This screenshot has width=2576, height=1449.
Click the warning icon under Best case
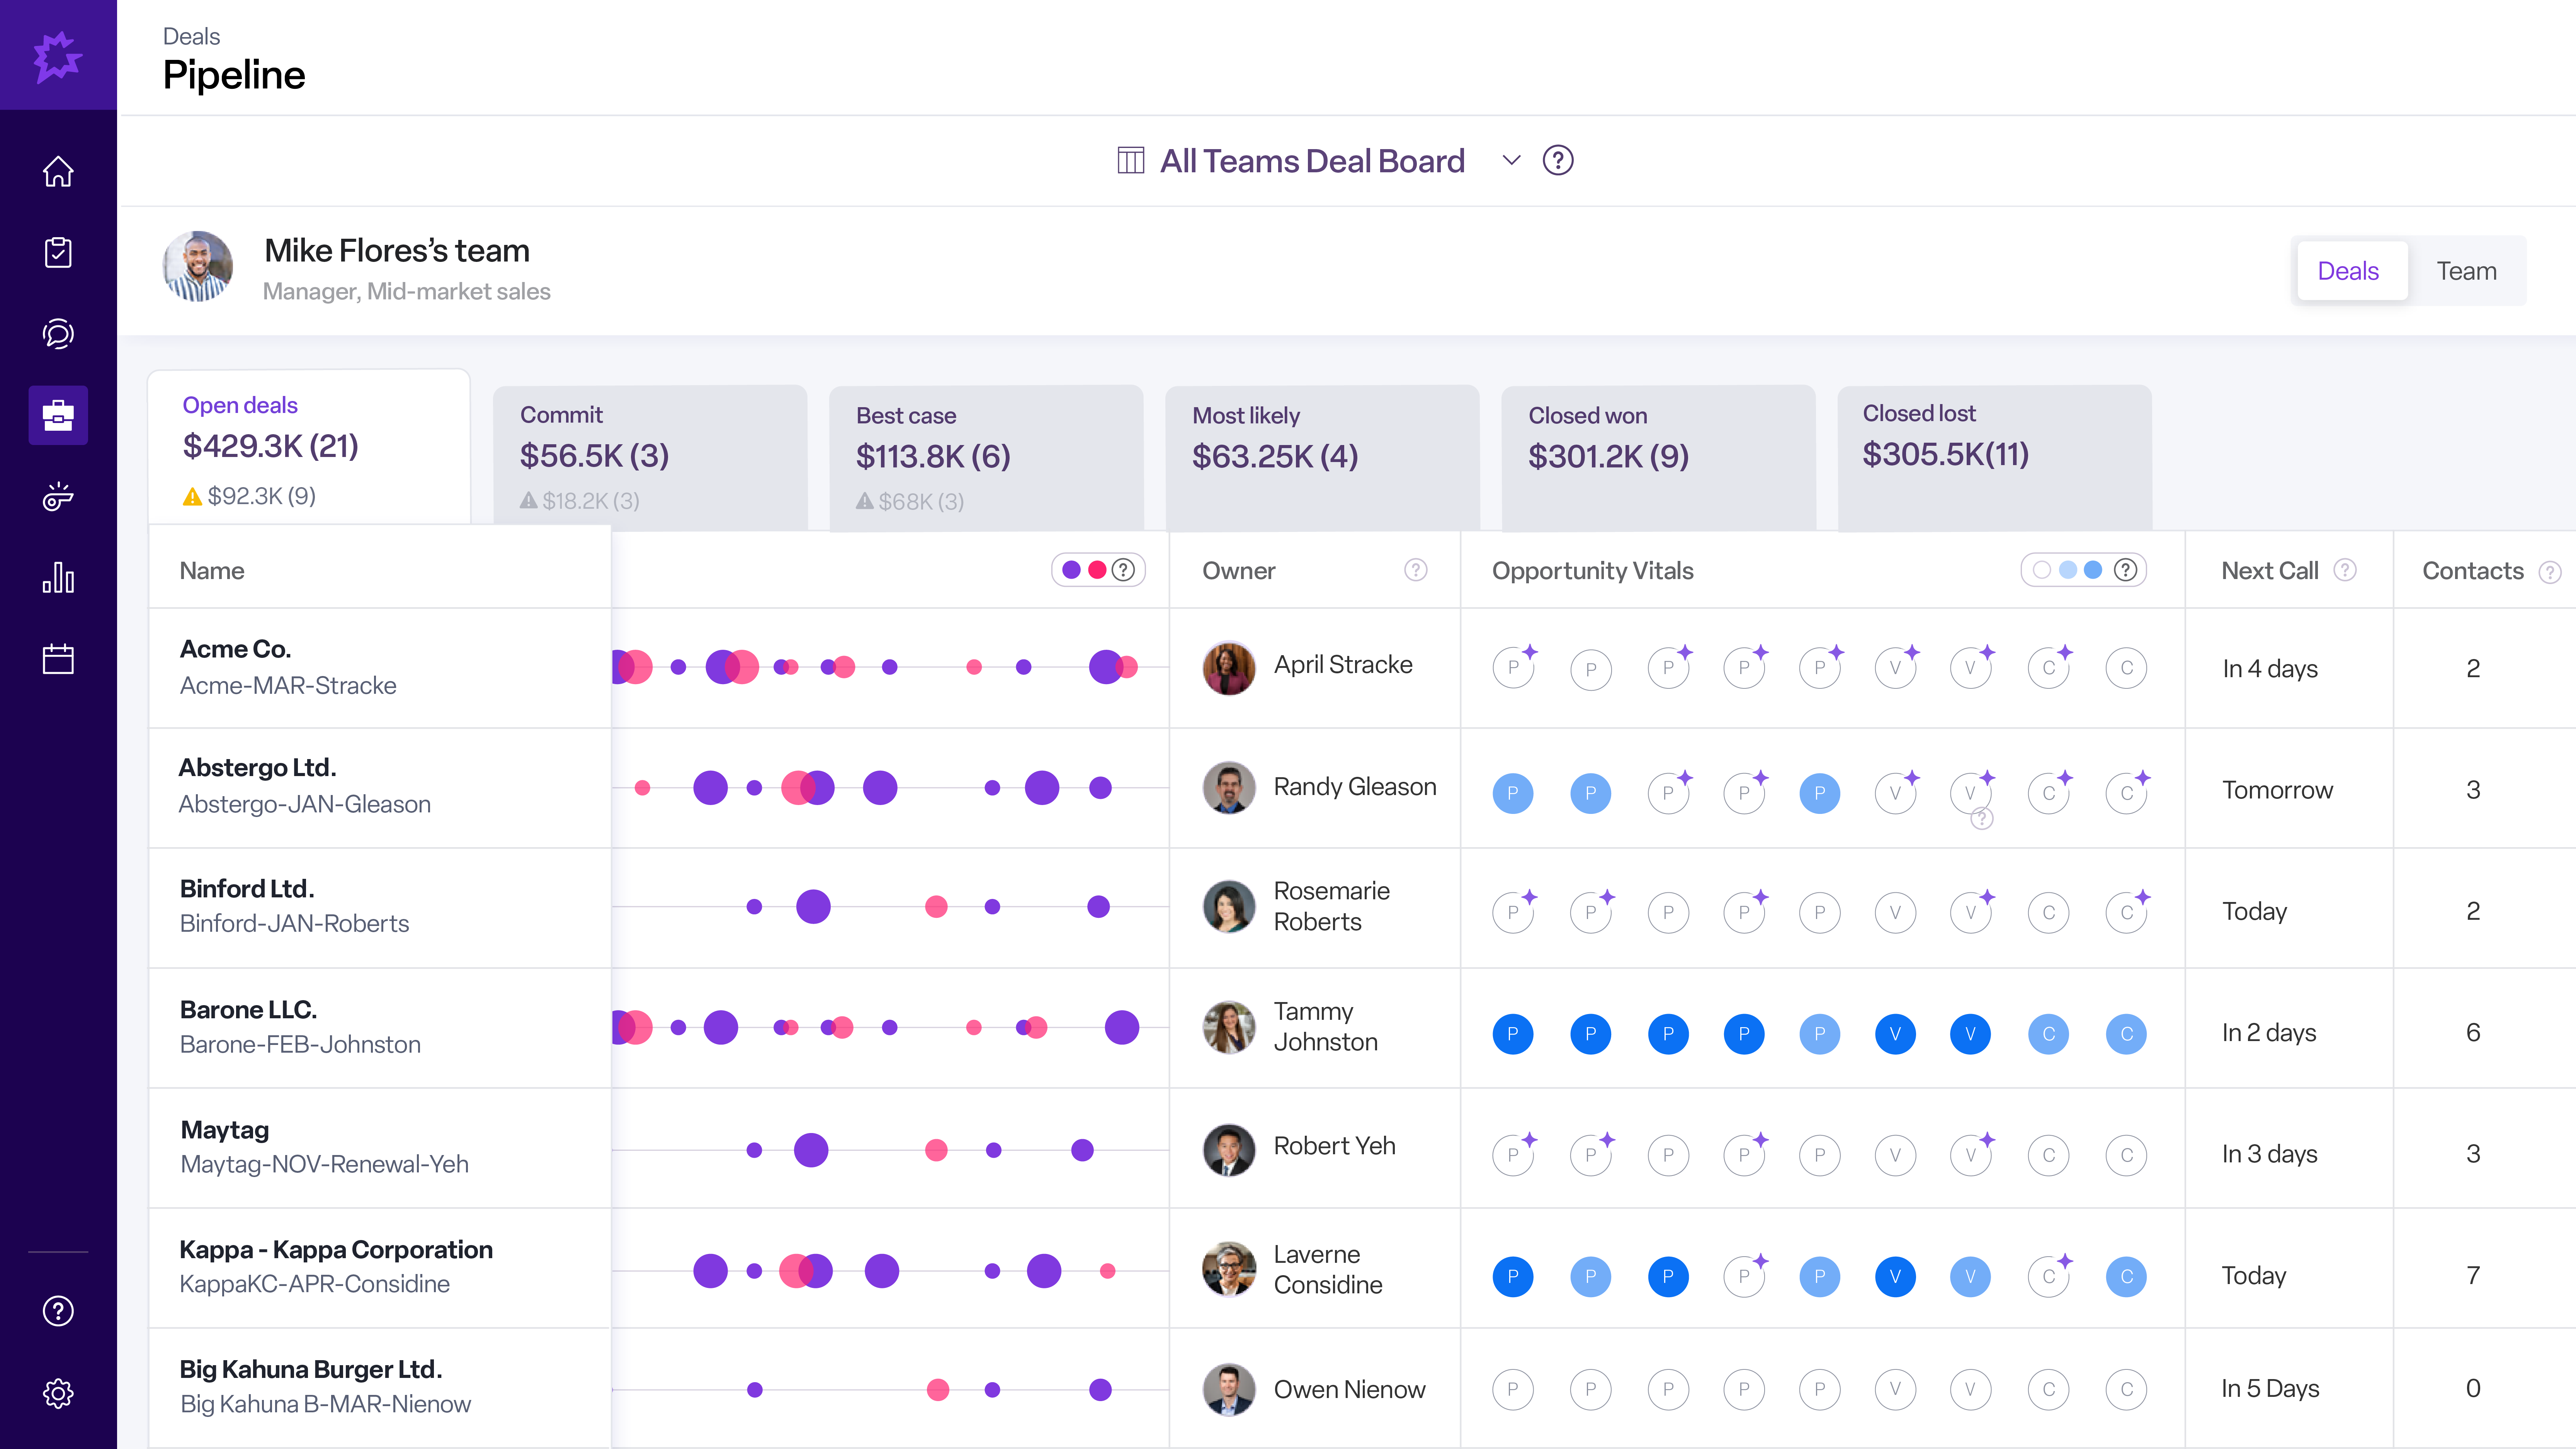(x=865, y=501)
